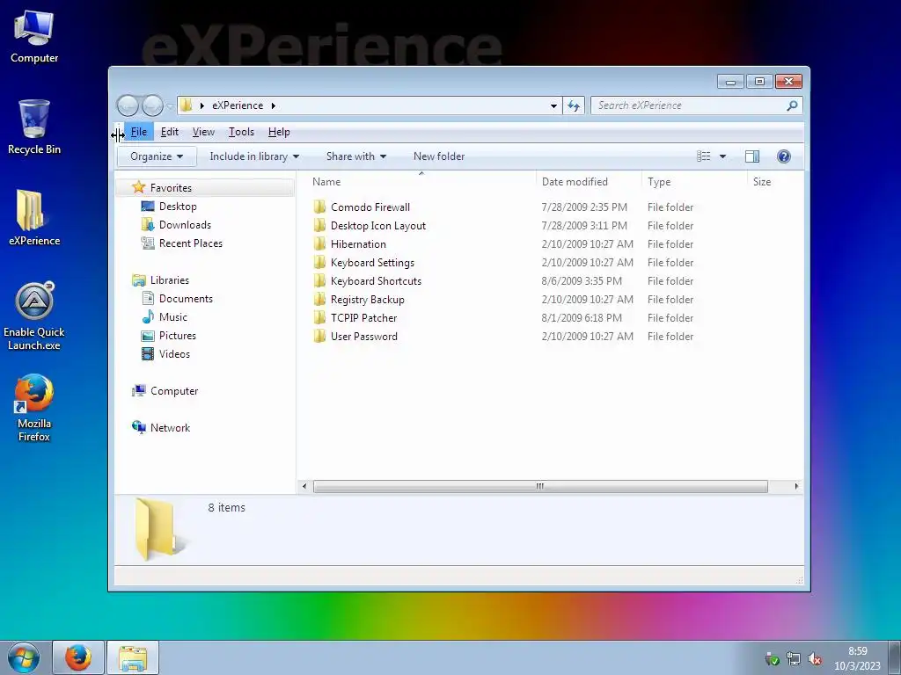The image size is (901, 675).
Task: Open the Share with dropdown
Action: click(x=356, y=156)
